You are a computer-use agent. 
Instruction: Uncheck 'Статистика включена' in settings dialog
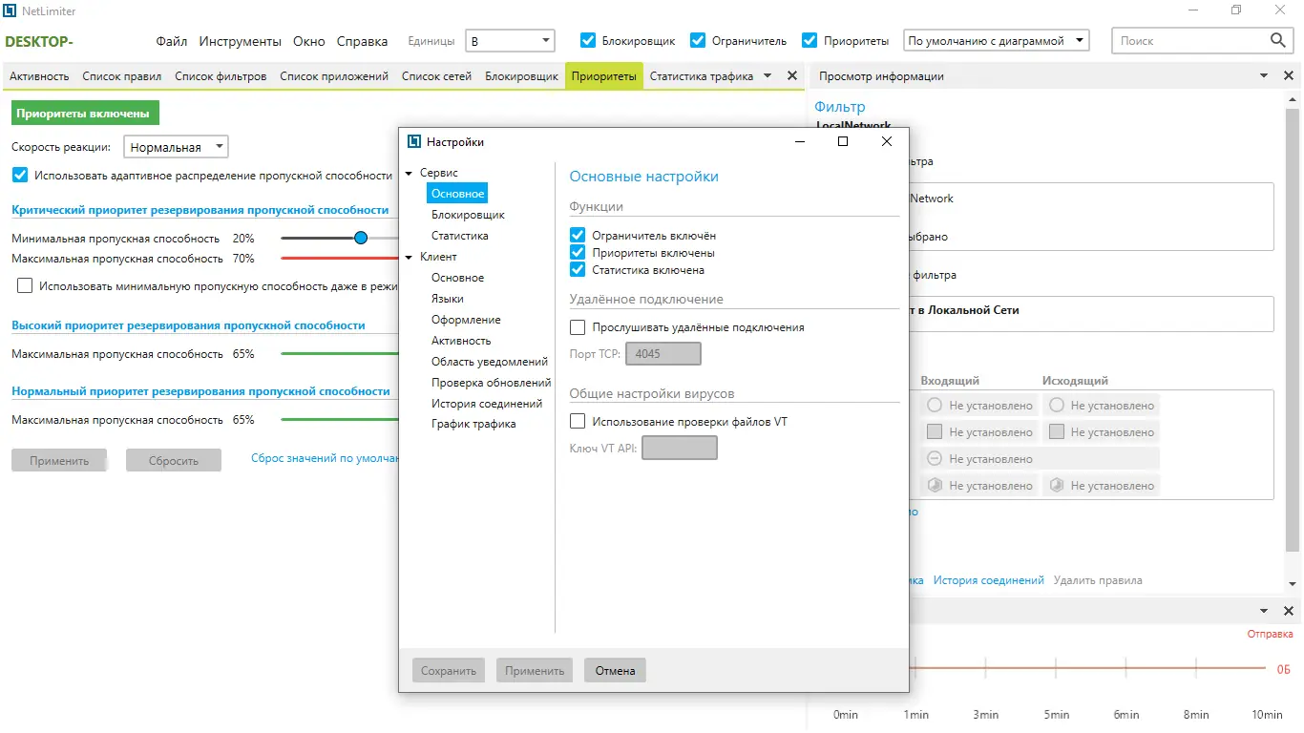(578, 270)
